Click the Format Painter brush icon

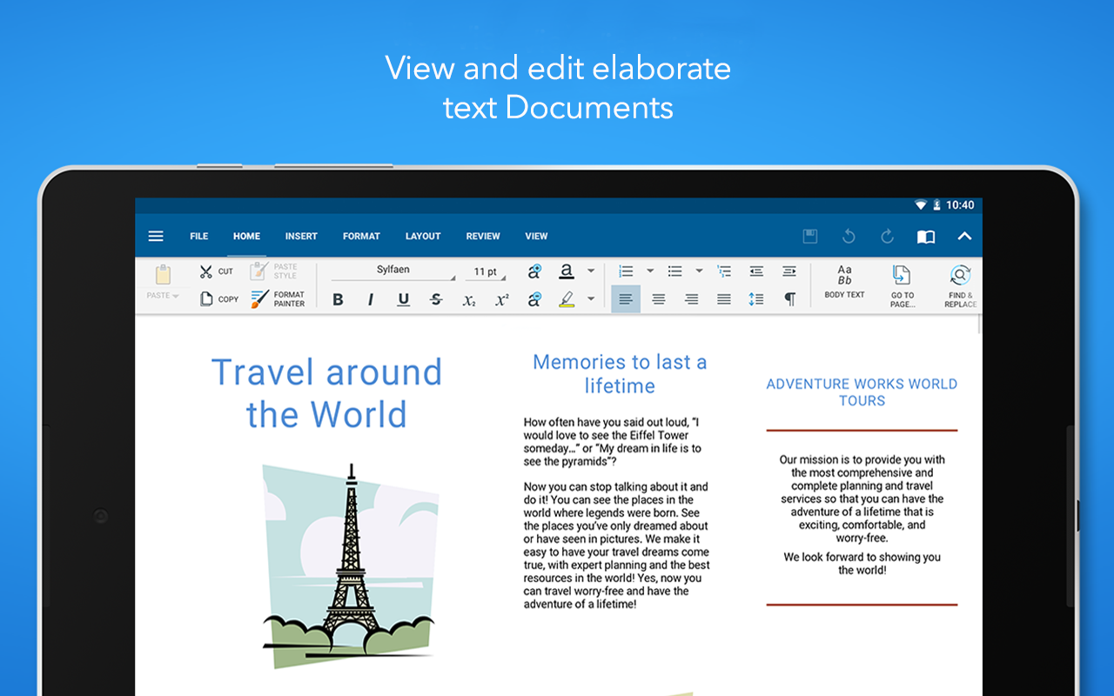pos(260,299)
